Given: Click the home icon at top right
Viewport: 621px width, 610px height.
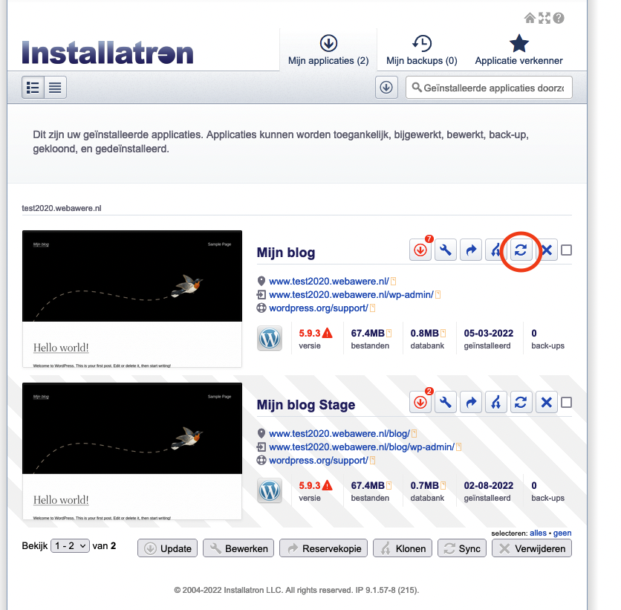Looking at the screenshot, I should [530, 18].
